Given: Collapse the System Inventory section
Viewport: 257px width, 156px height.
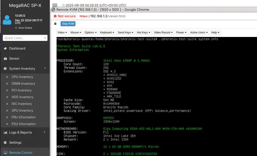Looking at the screenshot, I should (45, 68).
